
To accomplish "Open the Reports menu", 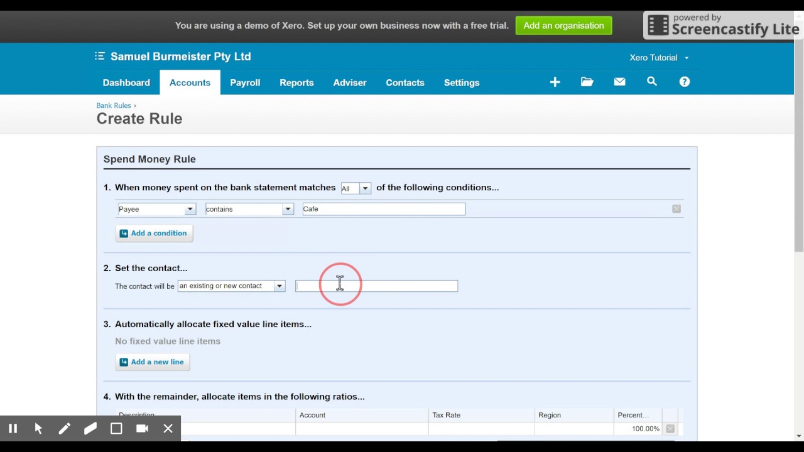I will coord(296,82).
